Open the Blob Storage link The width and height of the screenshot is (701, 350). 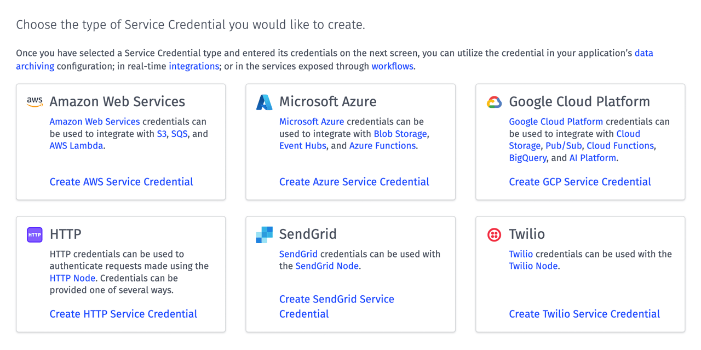400,133
